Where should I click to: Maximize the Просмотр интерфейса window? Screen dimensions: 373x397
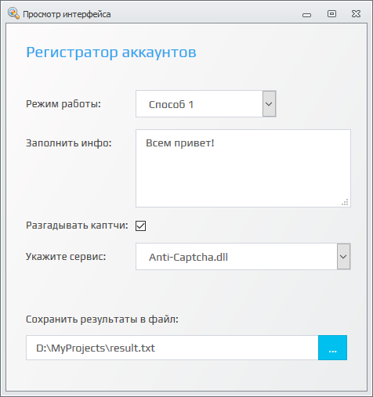point(331,13)
